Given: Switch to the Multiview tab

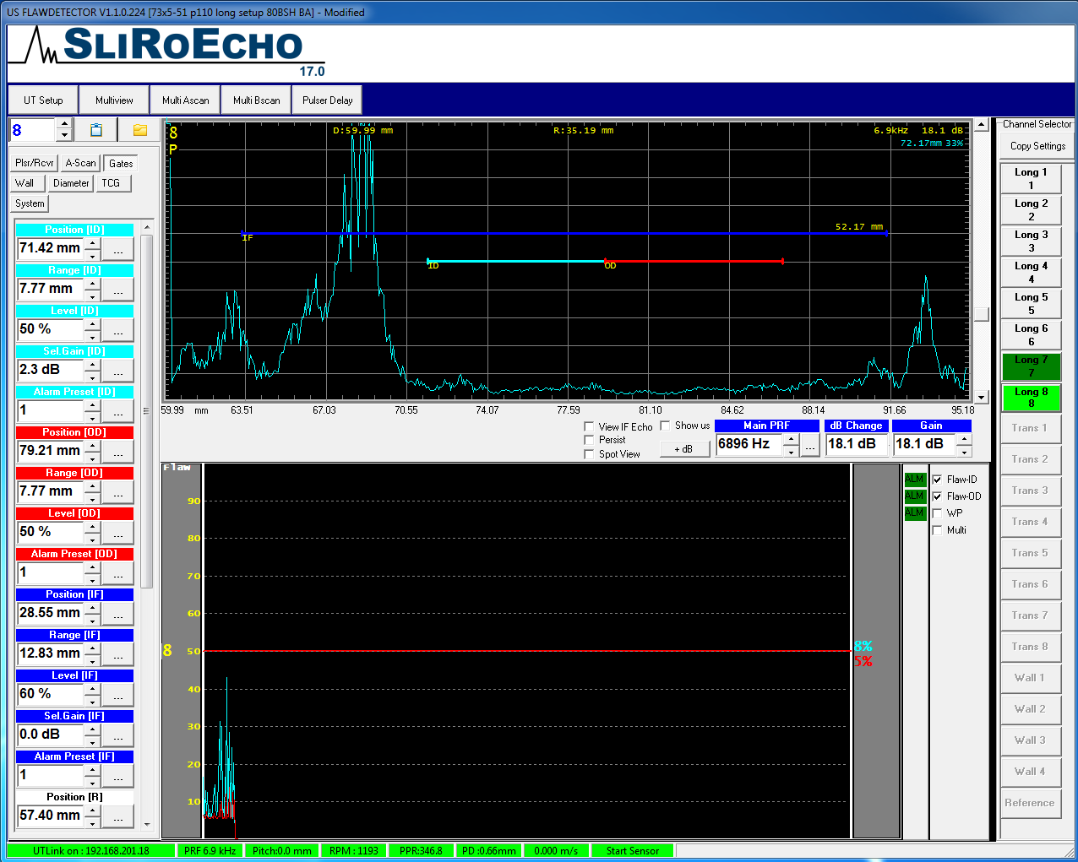Looking at the screenshot, I should click(114, 100).
